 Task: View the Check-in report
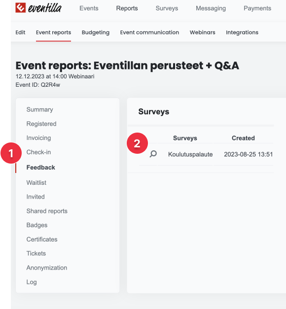click(38, 152)
